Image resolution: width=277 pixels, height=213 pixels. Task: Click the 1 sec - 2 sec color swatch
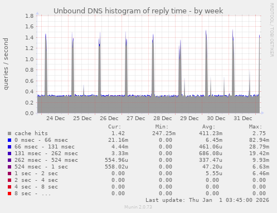[x=9, y=174]
